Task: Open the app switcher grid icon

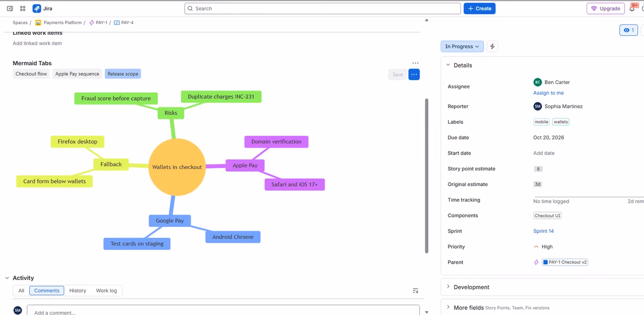Action: 23,9
